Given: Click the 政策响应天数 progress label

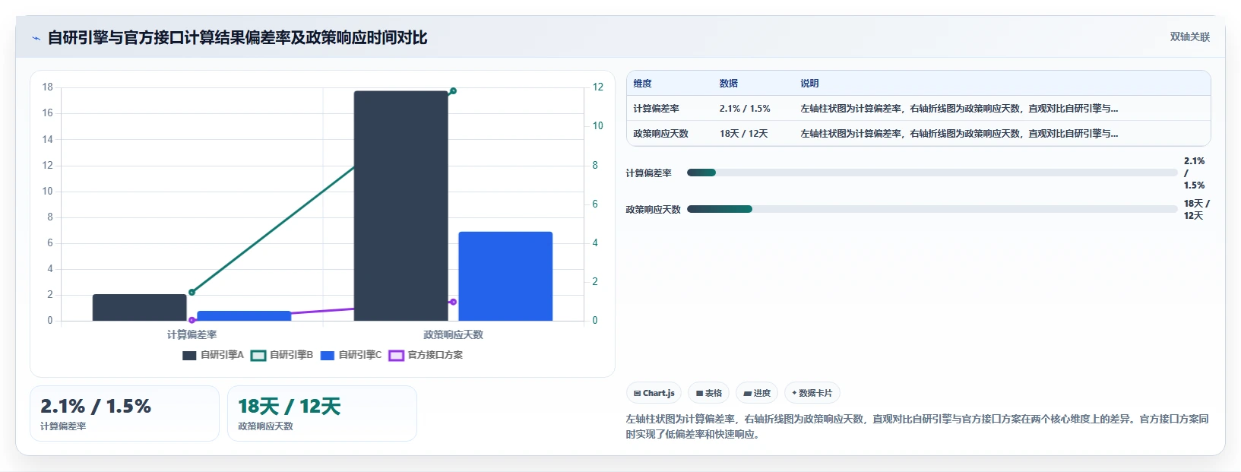Looking at the screenshot, I should 653,210.
